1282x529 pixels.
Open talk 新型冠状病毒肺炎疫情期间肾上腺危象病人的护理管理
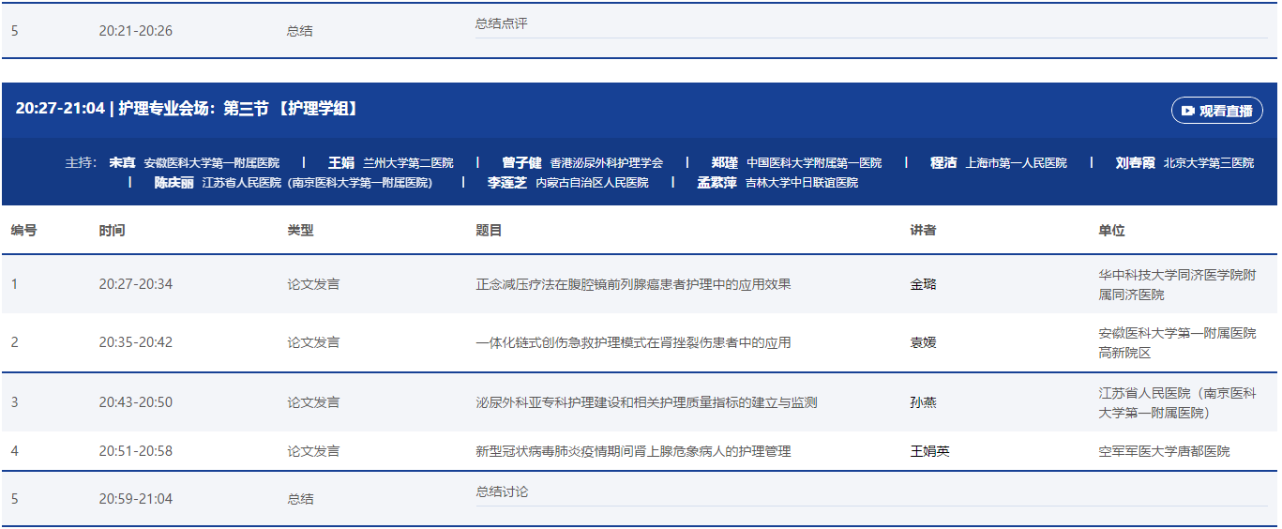point(633,452)
